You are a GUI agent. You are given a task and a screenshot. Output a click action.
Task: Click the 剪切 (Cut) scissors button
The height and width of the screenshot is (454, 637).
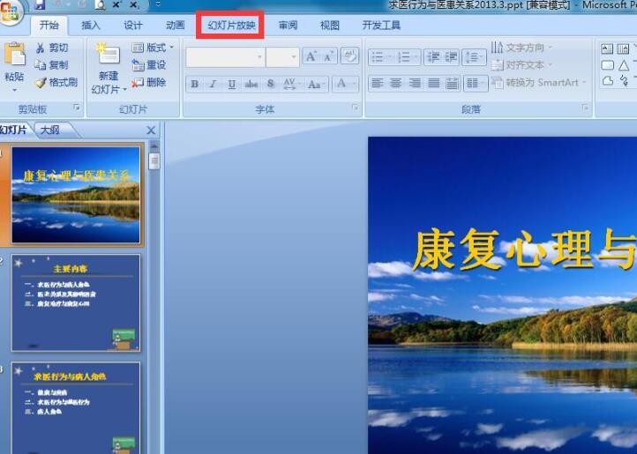tap(51, 48)
